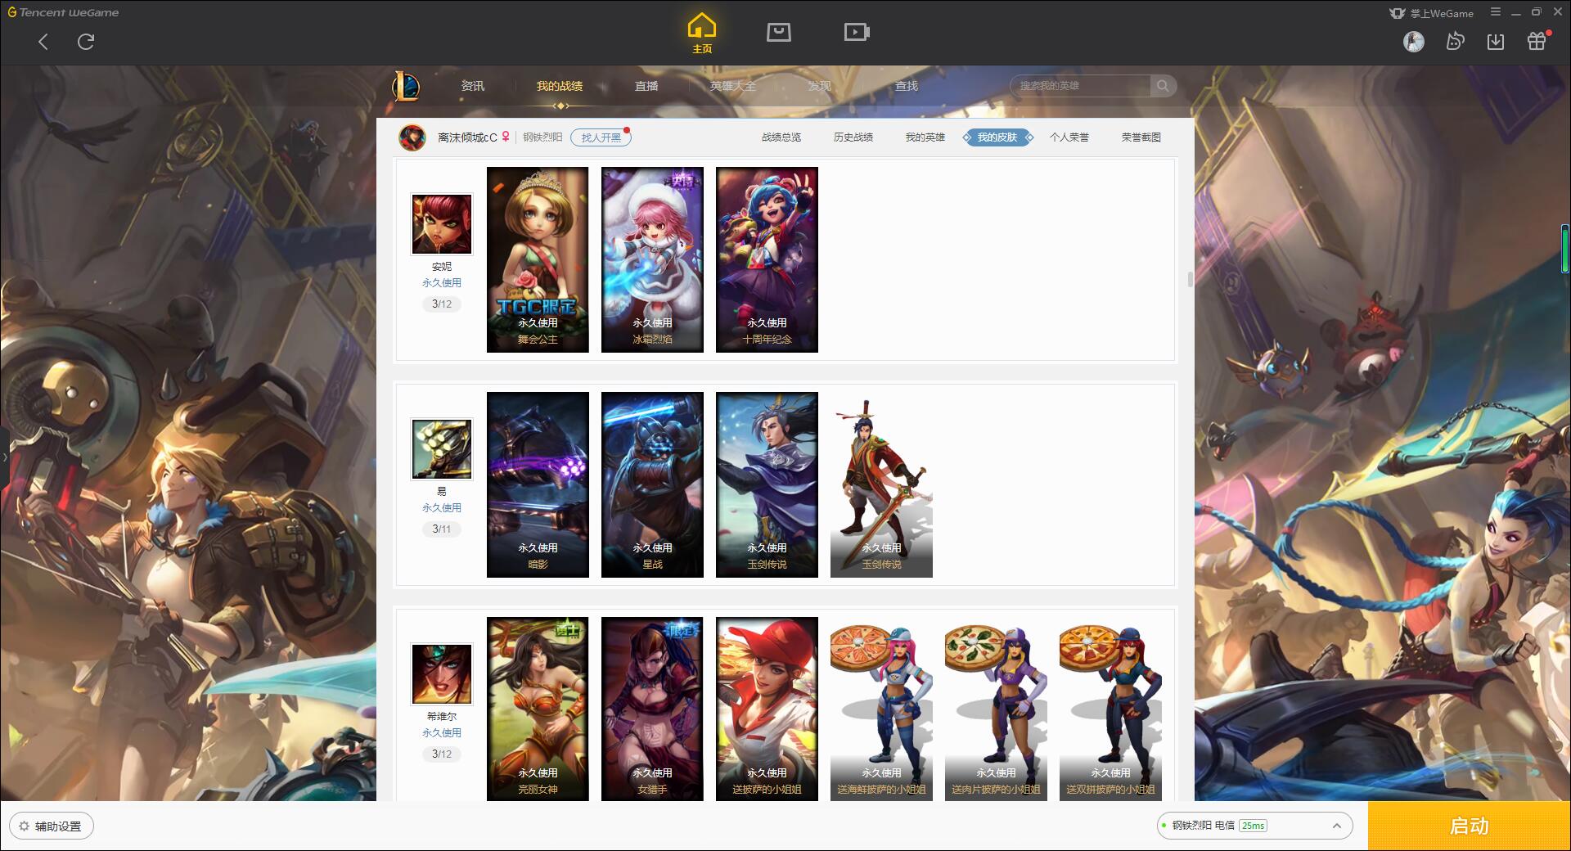Image resolution: width=1571 pixels, height=851 pixels.
Task: Open the 玉剑传说 splash-art skin card
Action: coord(767,485)
